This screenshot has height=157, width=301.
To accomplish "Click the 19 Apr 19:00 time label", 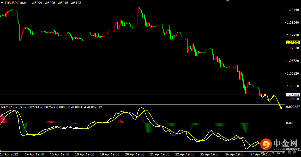I will coord(110,154).
